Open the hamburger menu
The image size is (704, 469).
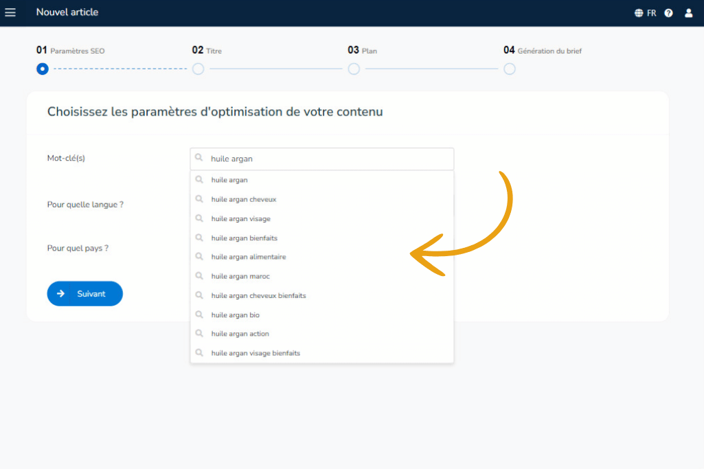click(x=10, y=12)
